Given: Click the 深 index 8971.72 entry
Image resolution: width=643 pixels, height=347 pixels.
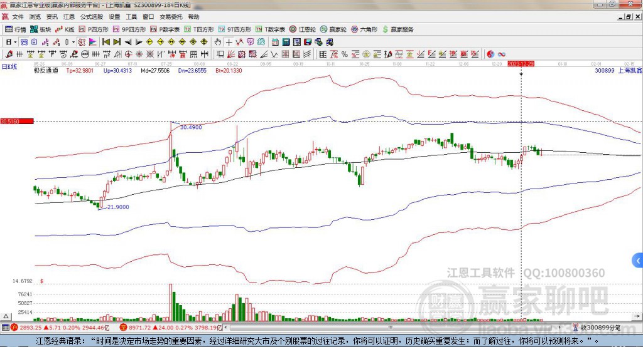Looking at the screenshot, I should click(171, 328).
